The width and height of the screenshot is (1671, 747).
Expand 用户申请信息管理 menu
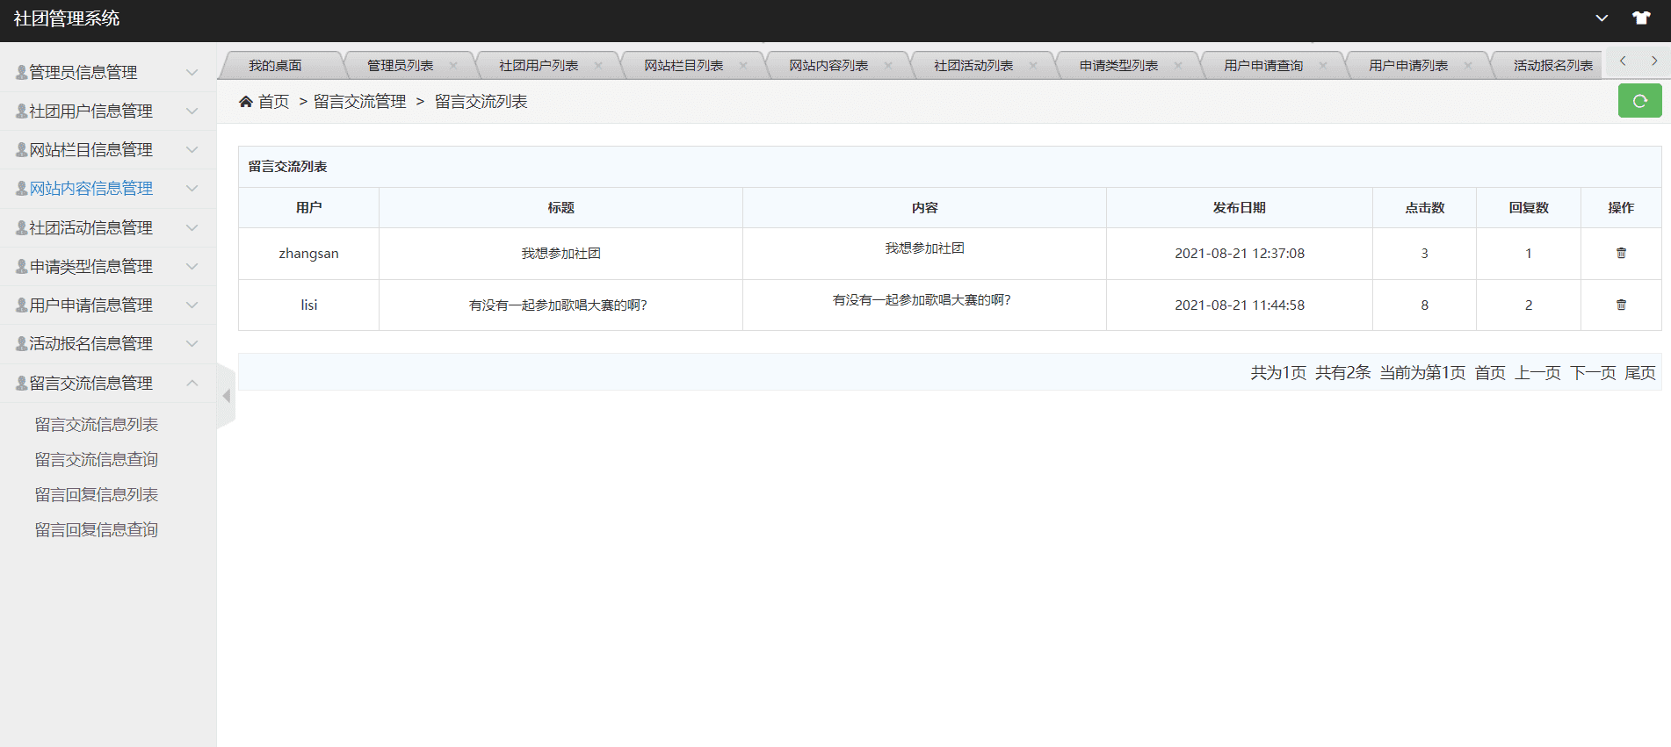[x=108, y=305]
